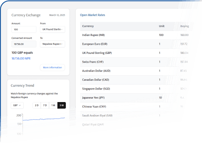Open the From currency dropdown UK Pound Sterling
The width and height of the screenshot is (202, 146).
(x=52, y=29)
